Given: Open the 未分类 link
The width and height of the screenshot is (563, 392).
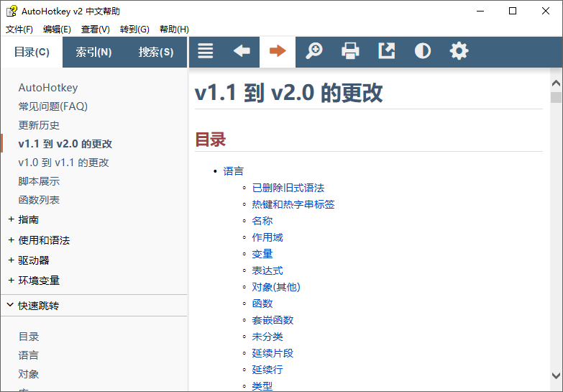Looking at the screenshot, I should [x=267, y=337].
